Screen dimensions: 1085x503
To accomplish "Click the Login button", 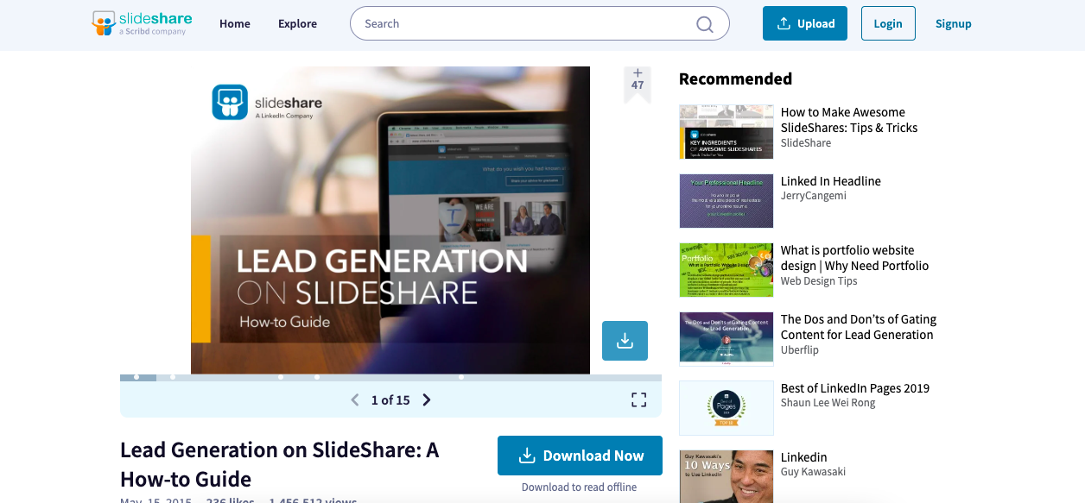I will point(888,23).
